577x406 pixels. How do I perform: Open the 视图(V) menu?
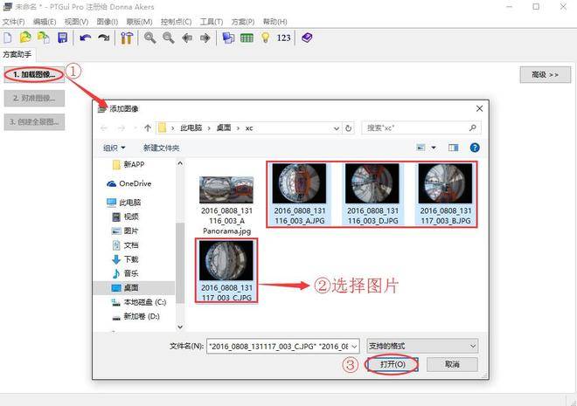[77, 22]
